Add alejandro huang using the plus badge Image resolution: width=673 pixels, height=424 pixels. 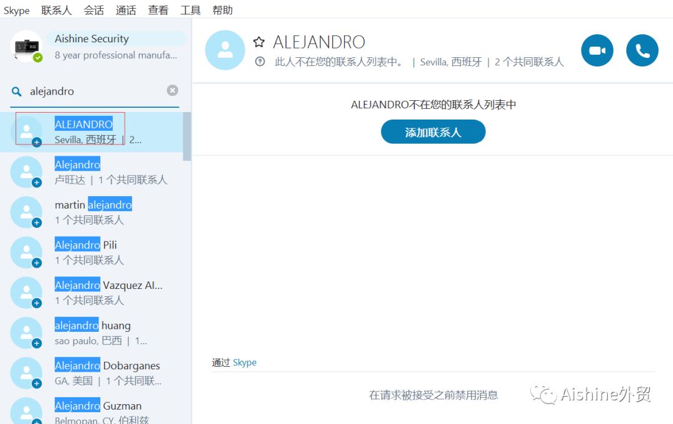click(x=37, y=344)
